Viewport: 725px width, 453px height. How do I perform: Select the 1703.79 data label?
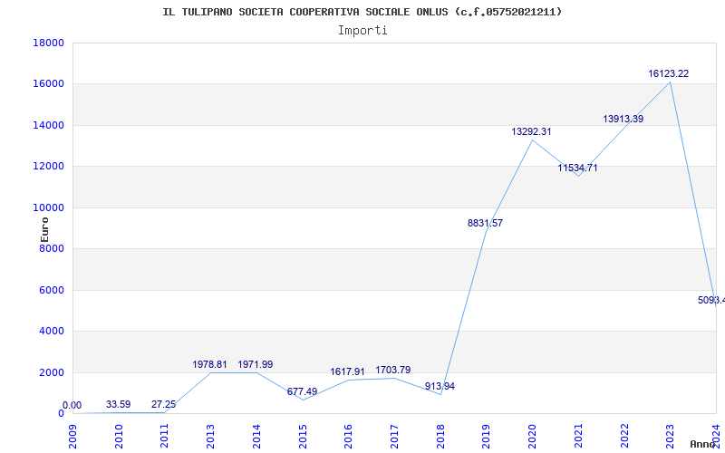[393, 371]
